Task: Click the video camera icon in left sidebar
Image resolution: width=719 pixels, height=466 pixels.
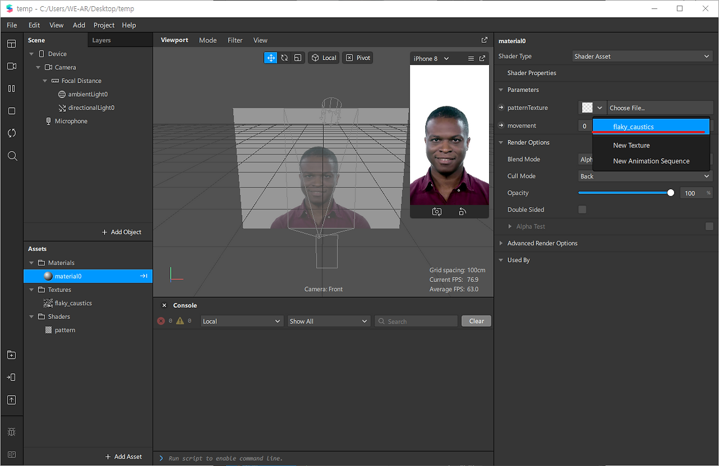Action: [12, 66]
